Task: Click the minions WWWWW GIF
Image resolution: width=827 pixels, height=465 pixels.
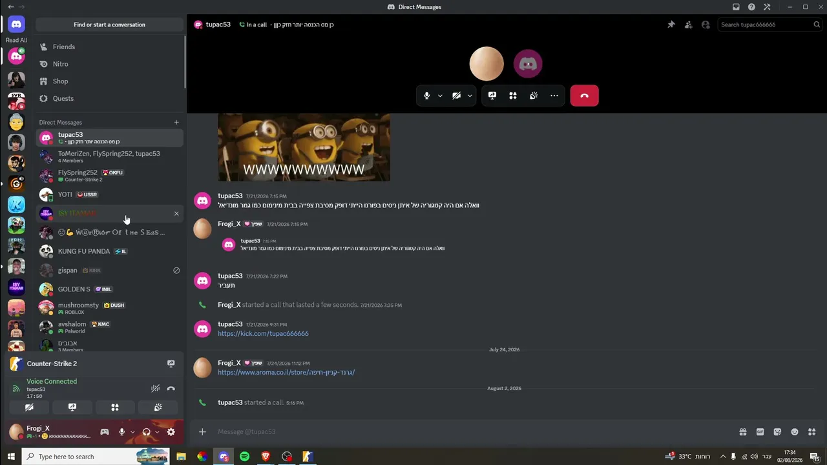Action: (x=304, y=147)
